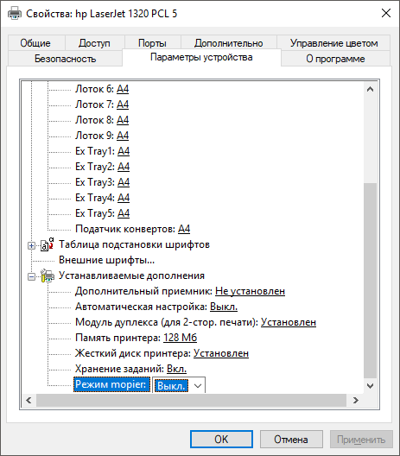Click the Лоток 9 label
Viewport: 400px width, 456px height.
pyautogui.click(x=94, y=136)
